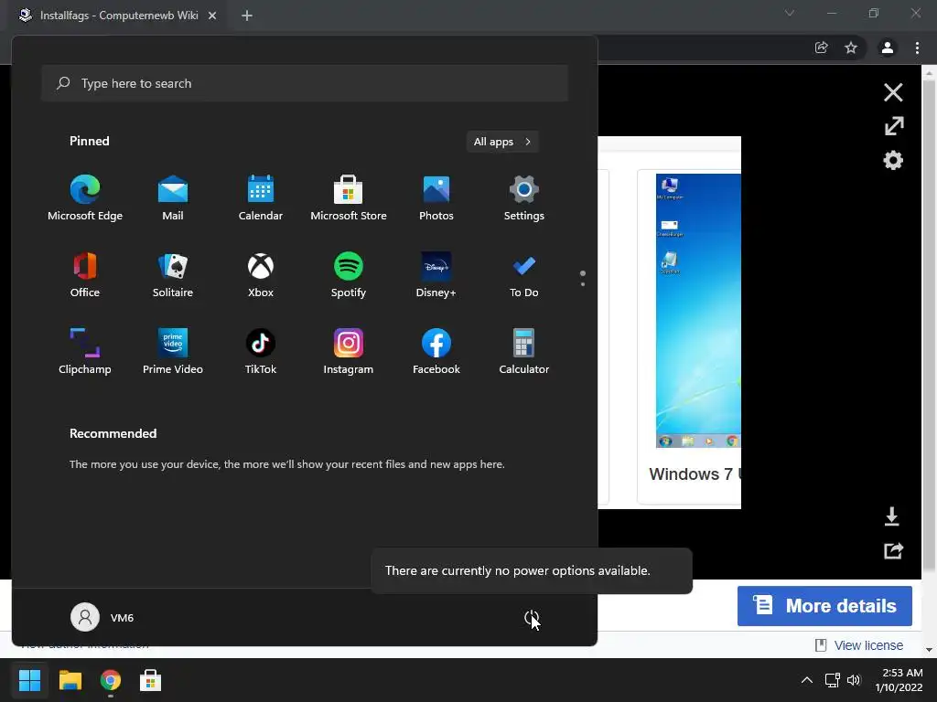Image resolution: width=937 pixels, height=702 pixels.
Task: Toggle fullscreen in the media viewer
Action: 894,126
